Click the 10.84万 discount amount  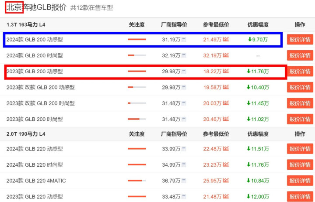pyautogui.click(x=258, y=181)
